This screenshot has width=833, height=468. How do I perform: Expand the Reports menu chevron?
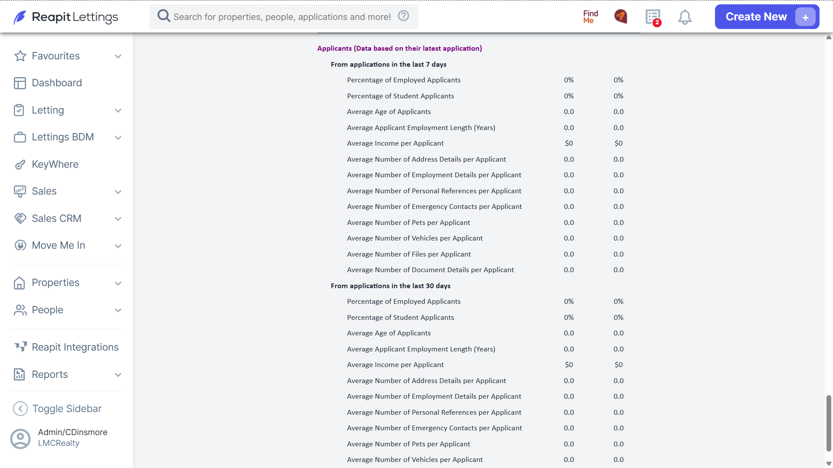coord(118,375)
